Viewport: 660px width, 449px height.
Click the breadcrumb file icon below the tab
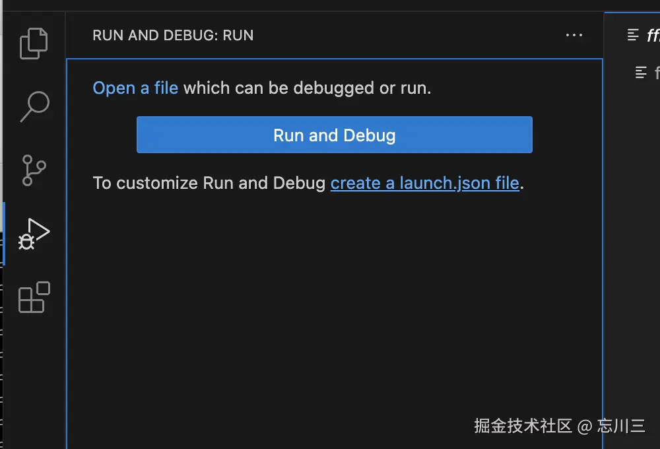coord(641,72)
